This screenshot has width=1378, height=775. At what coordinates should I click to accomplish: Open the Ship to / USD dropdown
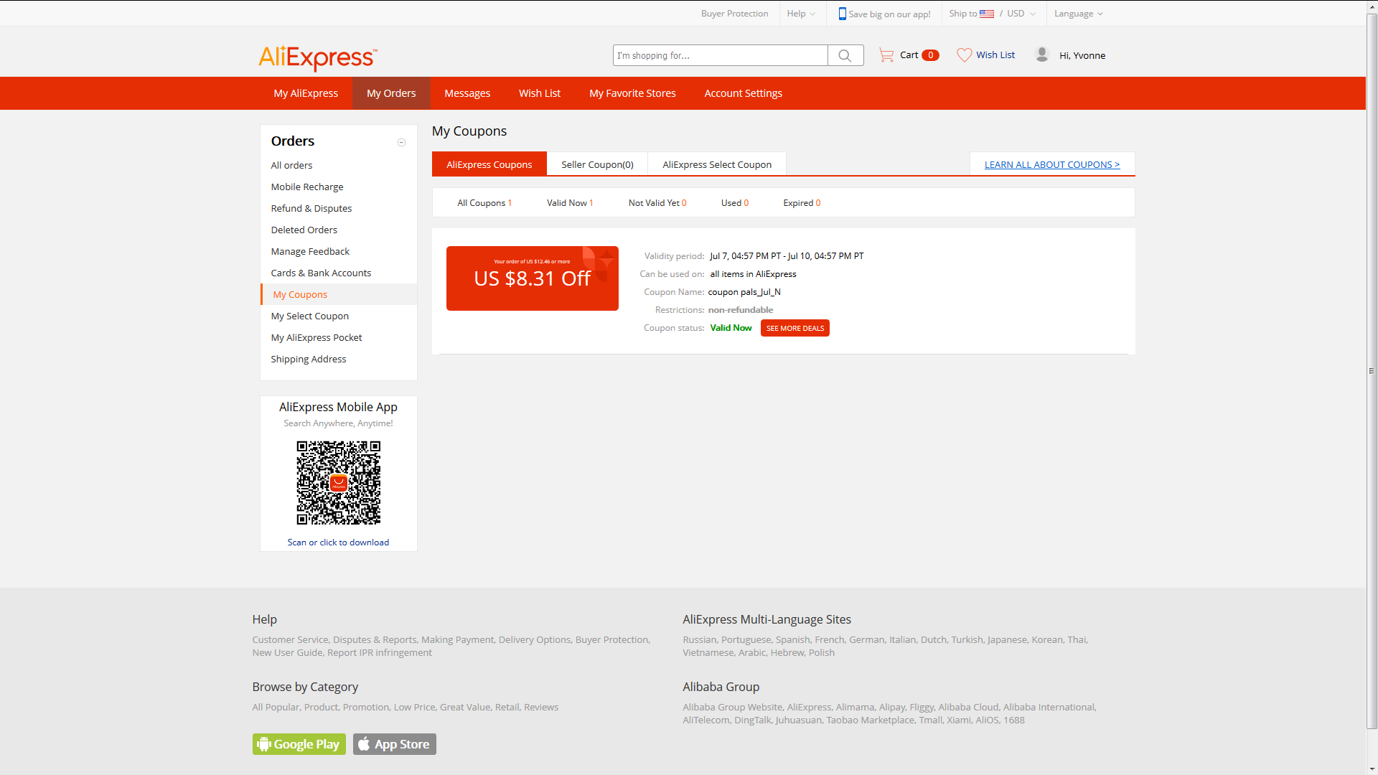(x=993, y=14)
